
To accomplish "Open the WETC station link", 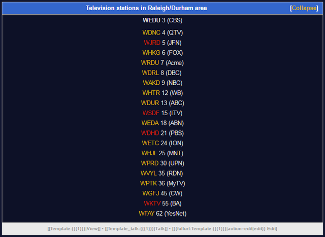I will (x=150, y=143).
